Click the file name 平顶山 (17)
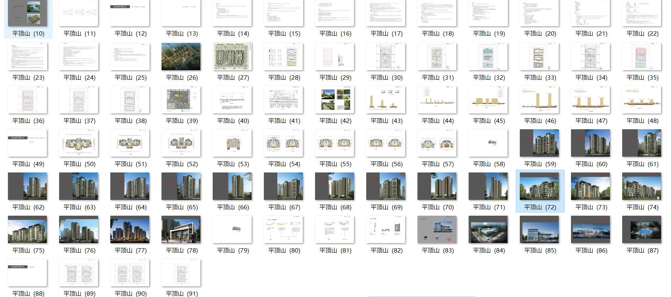671x297 pixels. 386,34
